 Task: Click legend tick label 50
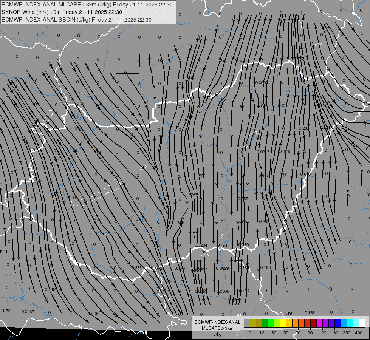[286, 333]
